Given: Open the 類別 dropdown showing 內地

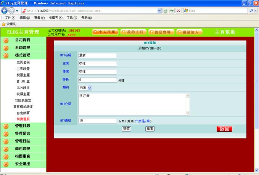Looking at the screenshot, I should click(x=85, y=88).
